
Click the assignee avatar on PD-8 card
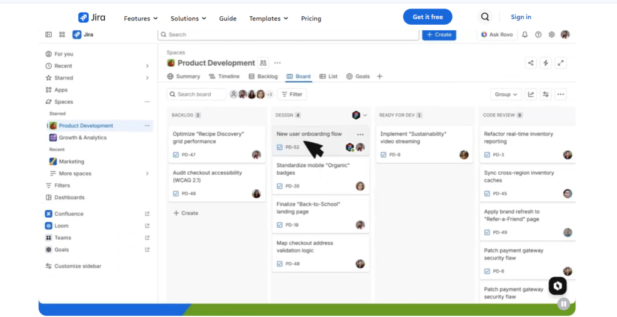click(x=464, y=155)
